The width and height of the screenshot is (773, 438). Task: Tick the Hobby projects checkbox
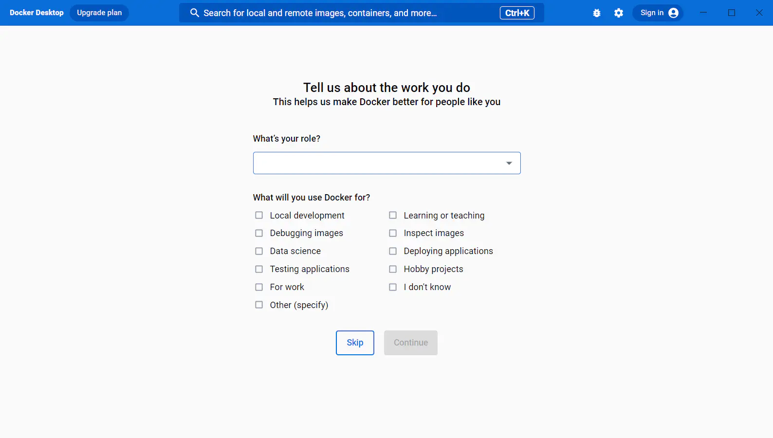(x=393, y=269)
